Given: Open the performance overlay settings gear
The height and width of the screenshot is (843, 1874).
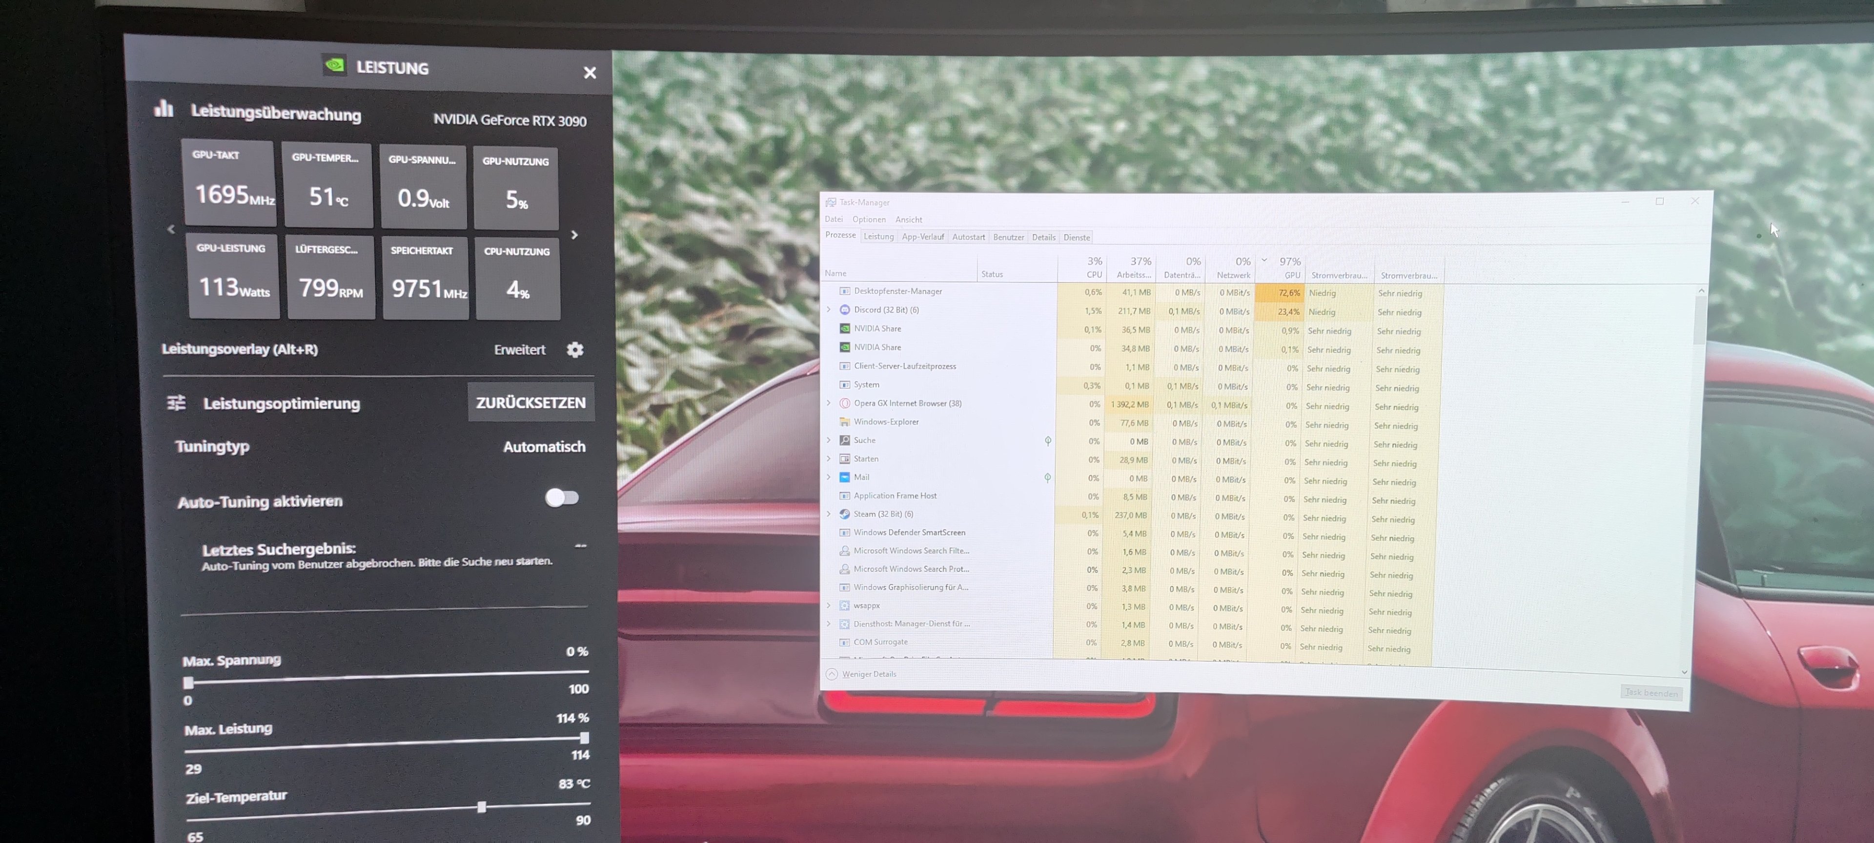Looking at the screenshot, I should tap(575, 350).
